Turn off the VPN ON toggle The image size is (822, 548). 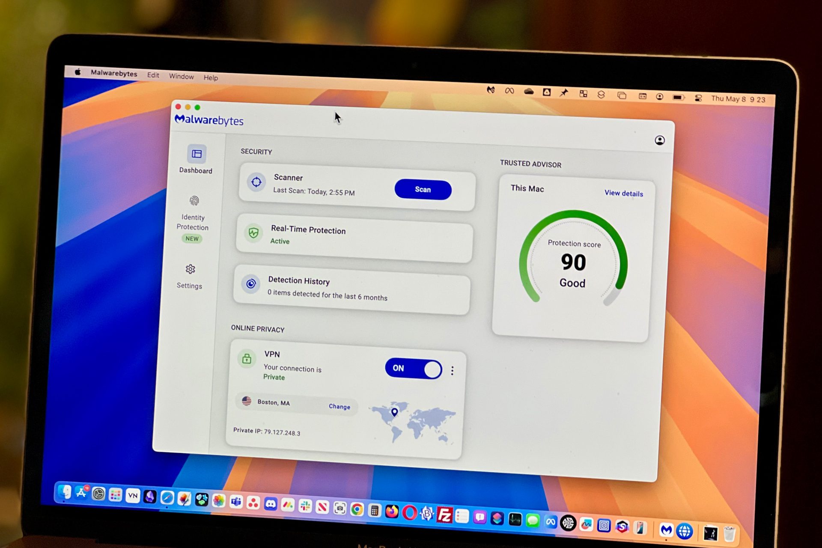414,368
